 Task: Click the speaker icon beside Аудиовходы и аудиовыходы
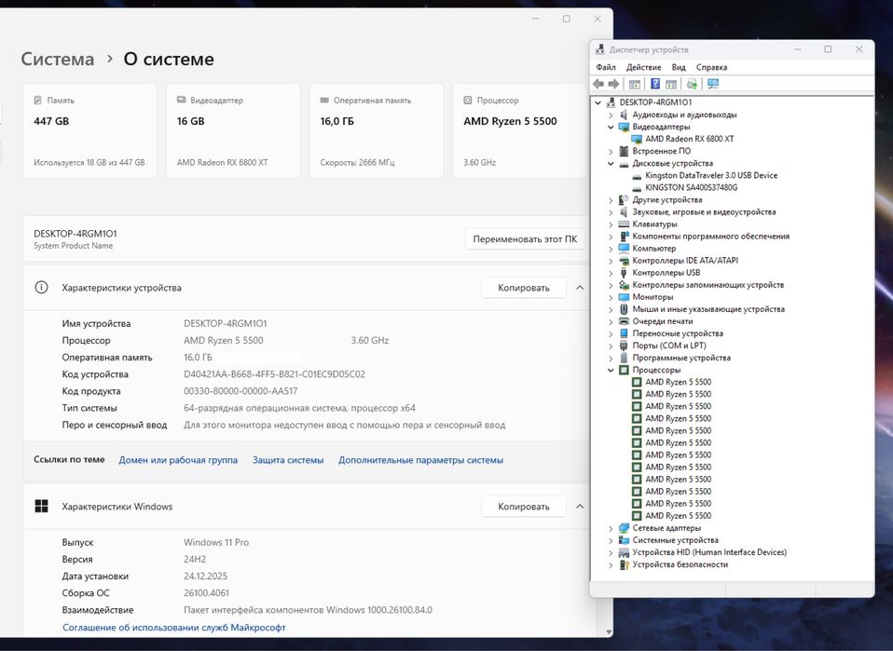[x=624, y=115]
